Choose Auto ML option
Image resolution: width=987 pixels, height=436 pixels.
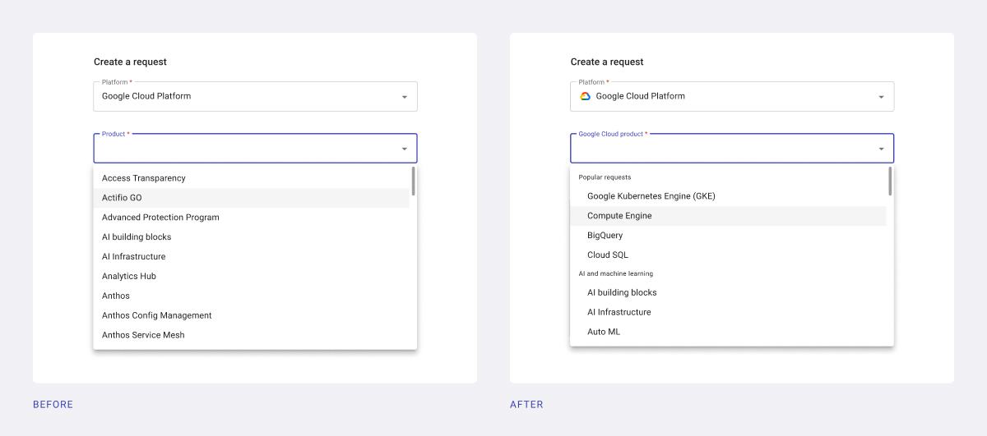[x=729, y=332]
